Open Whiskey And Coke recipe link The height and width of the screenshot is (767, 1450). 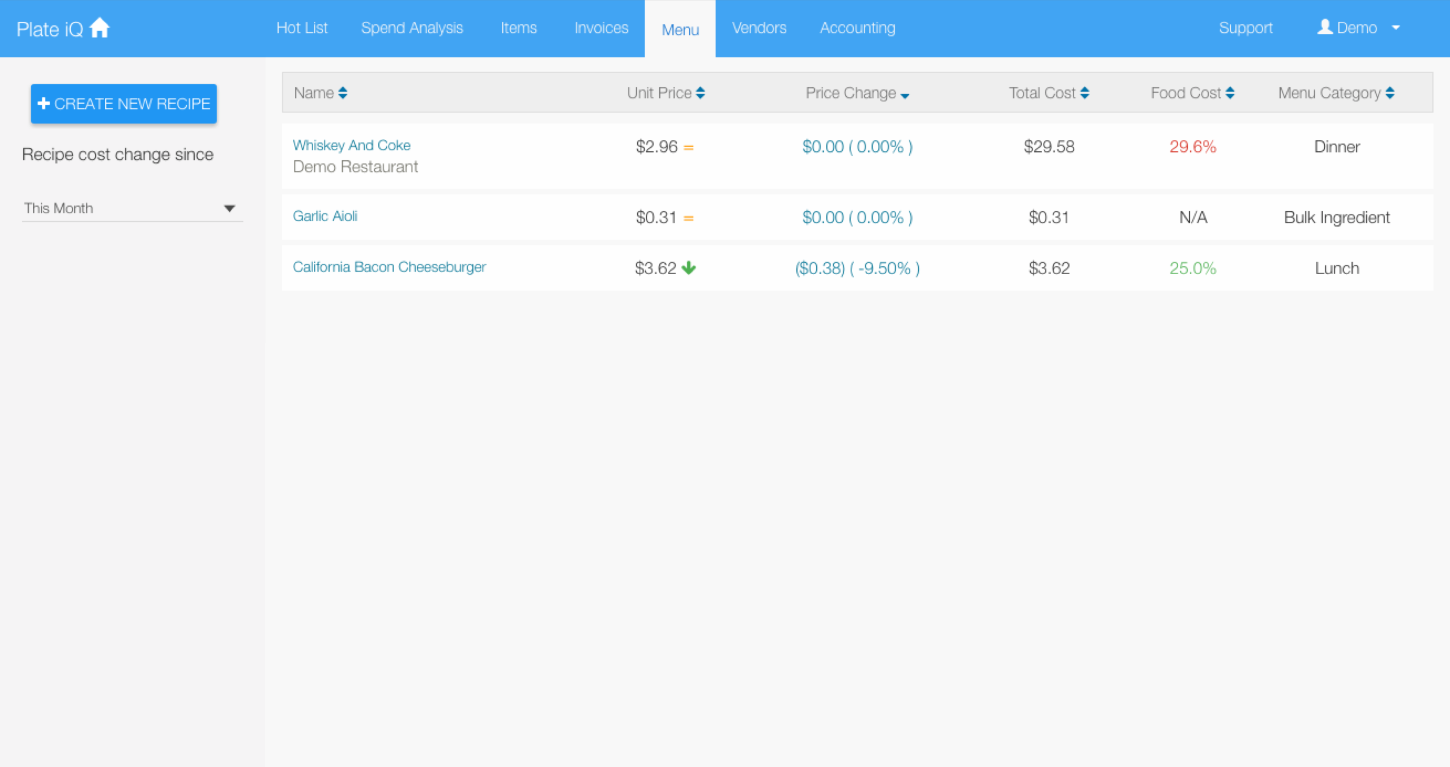351,145
